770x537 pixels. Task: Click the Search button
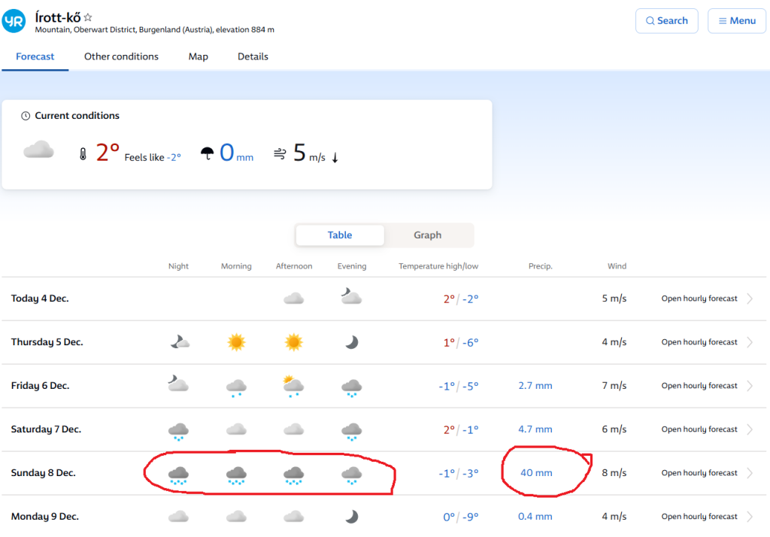click(x=666, y=21)
